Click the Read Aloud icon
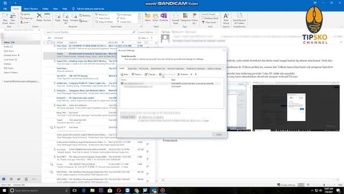The height and width of the screenshot is (194, 344). [226, 18]
